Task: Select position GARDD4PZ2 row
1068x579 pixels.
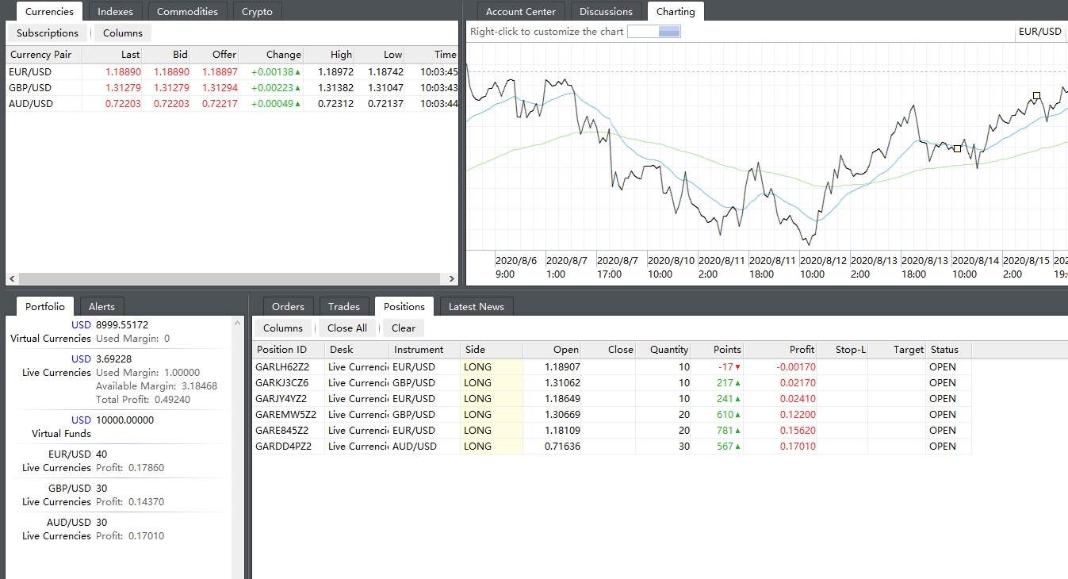Action: 282,447
